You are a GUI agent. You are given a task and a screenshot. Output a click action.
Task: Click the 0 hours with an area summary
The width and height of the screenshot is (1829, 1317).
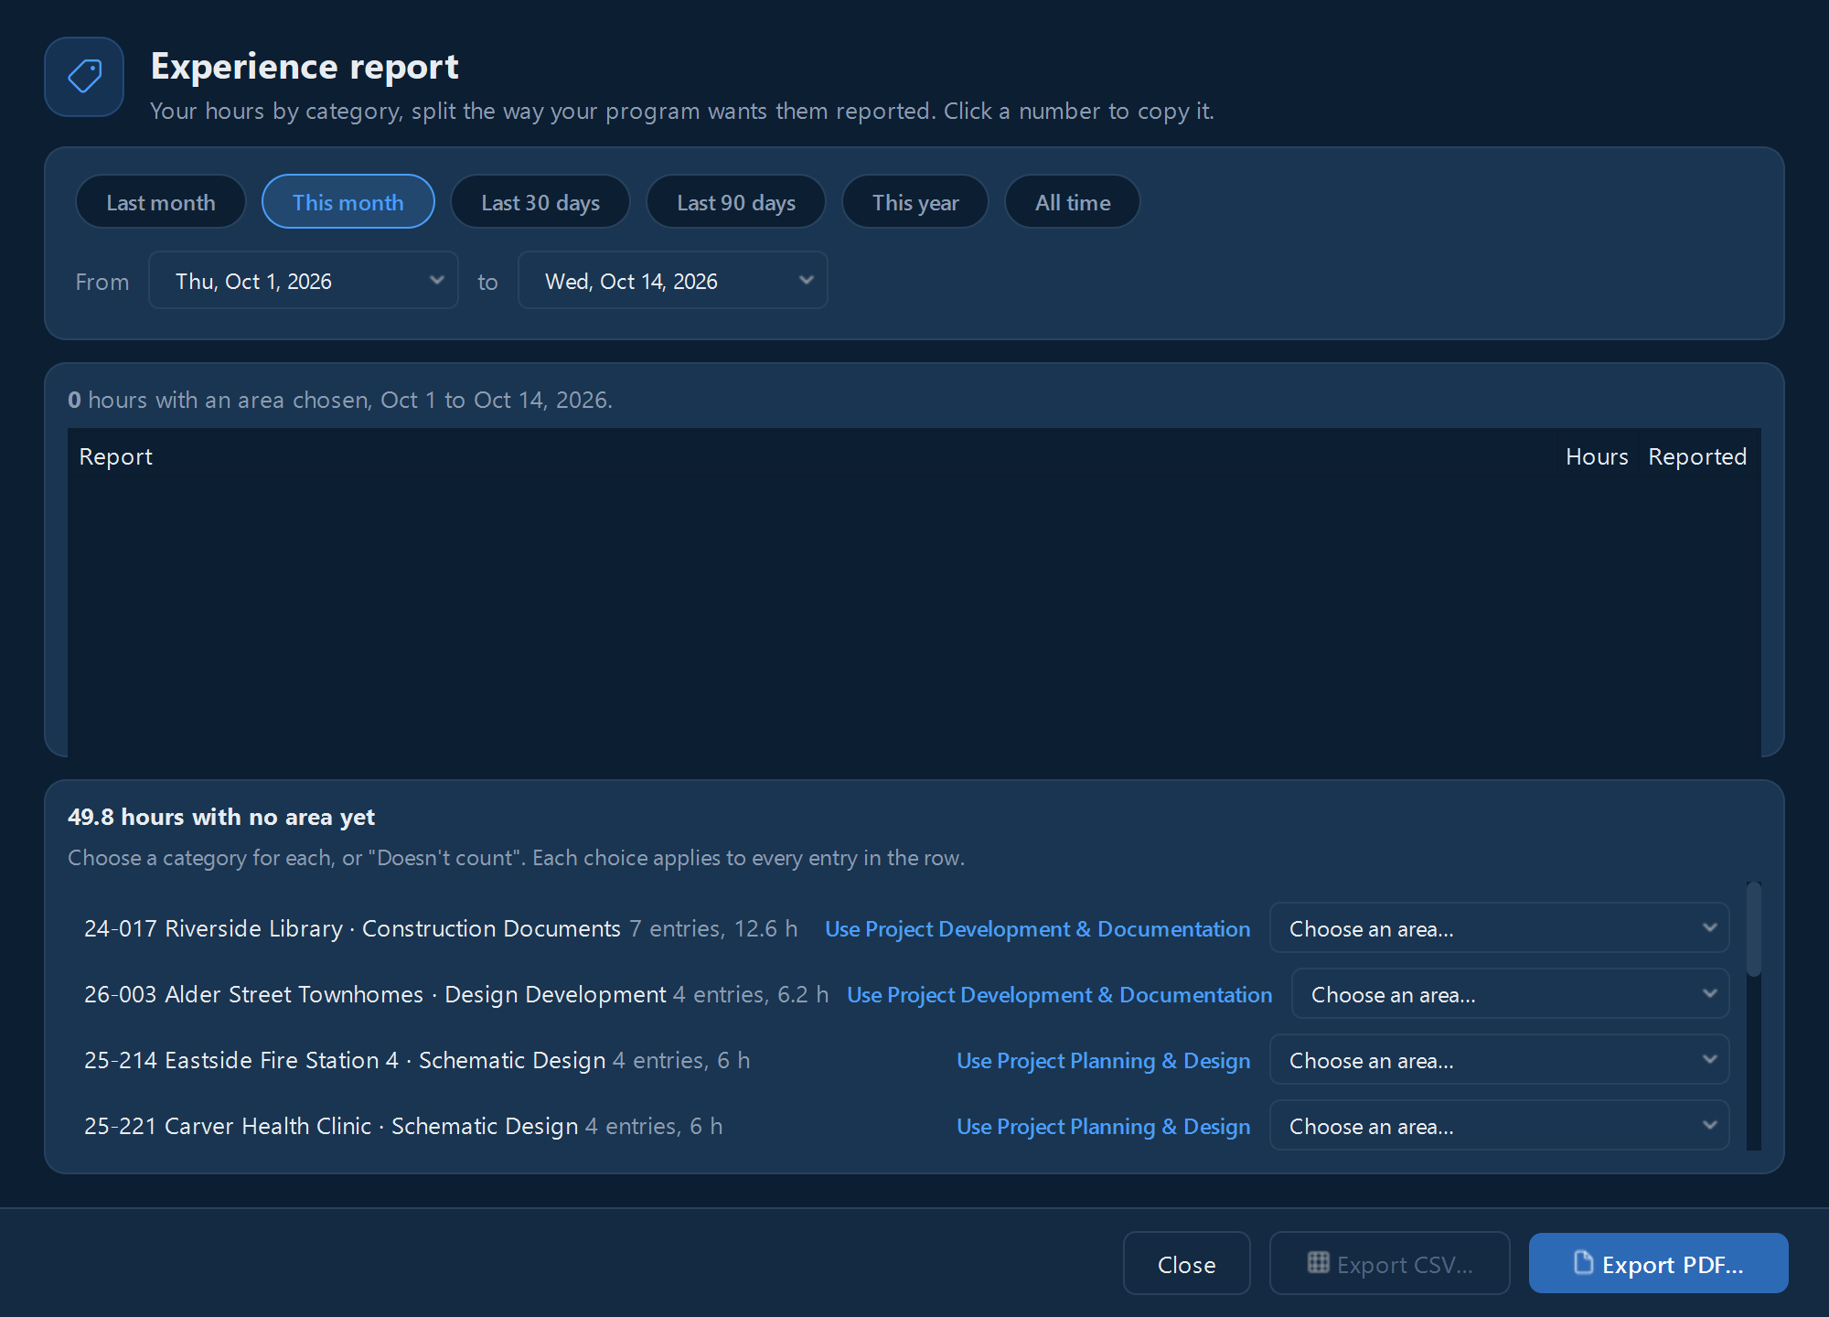(340, 400)
